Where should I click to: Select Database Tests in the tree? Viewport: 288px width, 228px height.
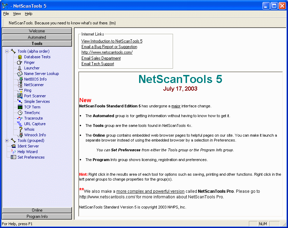[37, 57]
